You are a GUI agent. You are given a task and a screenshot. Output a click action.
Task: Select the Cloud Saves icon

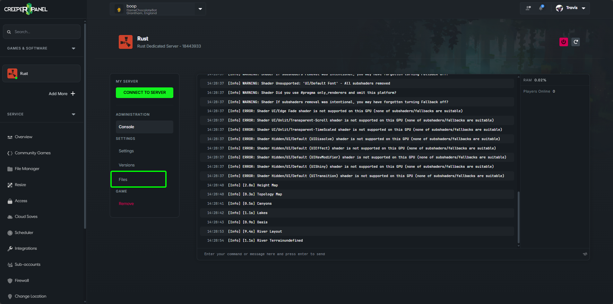(10, 216)
